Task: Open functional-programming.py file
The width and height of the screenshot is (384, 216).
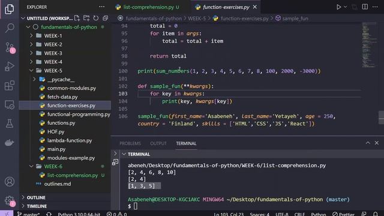Action: click(x=79, y=114)
